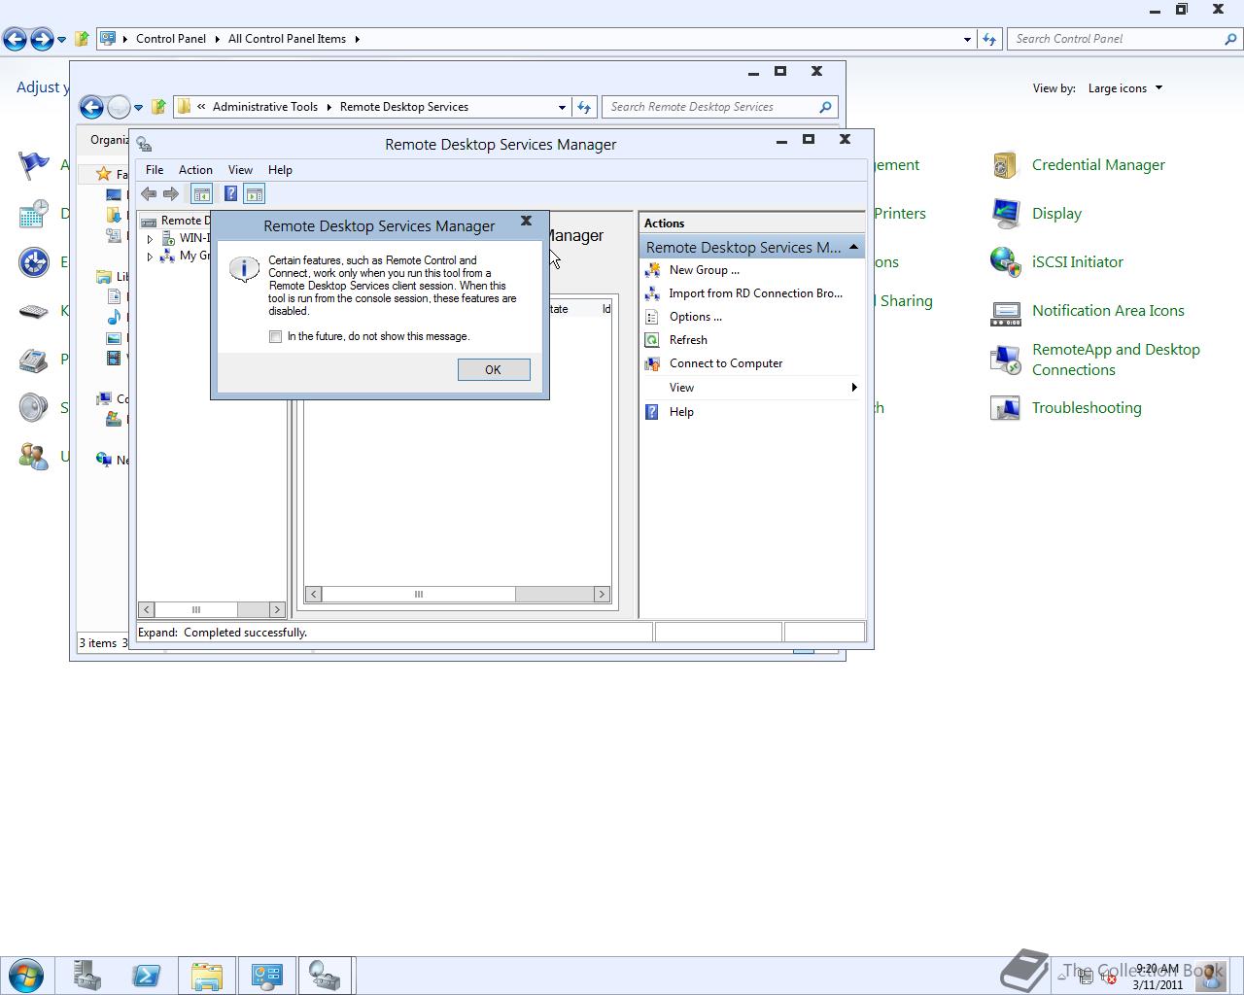This screenshot has width=1244, height=995.
Task: Click the Help icon in Actions pane
Action: coord(653,412)
